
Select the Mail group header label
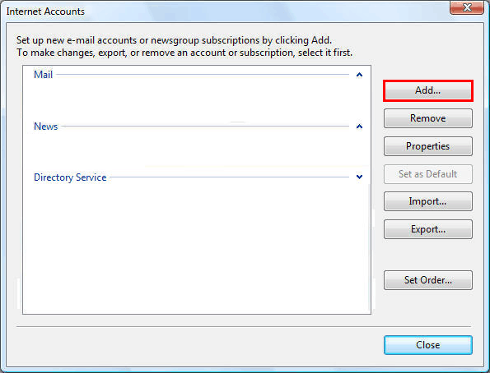[43, 75]
